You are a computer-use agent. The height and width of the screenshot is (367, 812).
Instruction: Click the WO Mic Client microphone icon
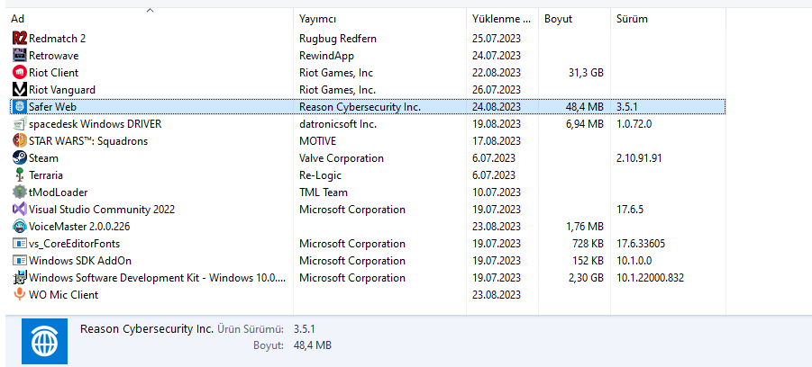20,294
